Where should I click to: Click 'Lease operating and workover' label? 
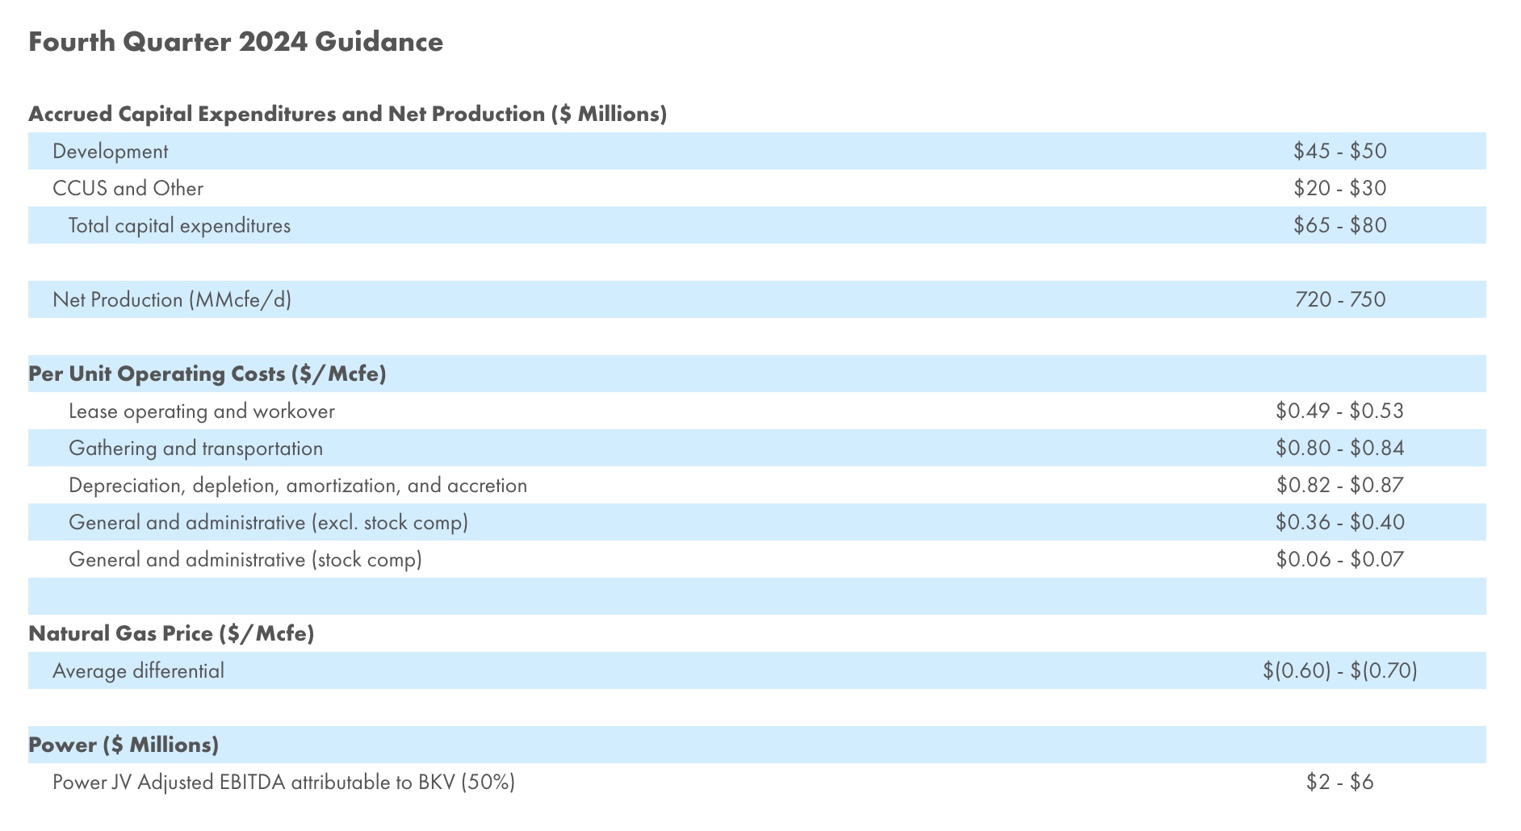point(202,411)
